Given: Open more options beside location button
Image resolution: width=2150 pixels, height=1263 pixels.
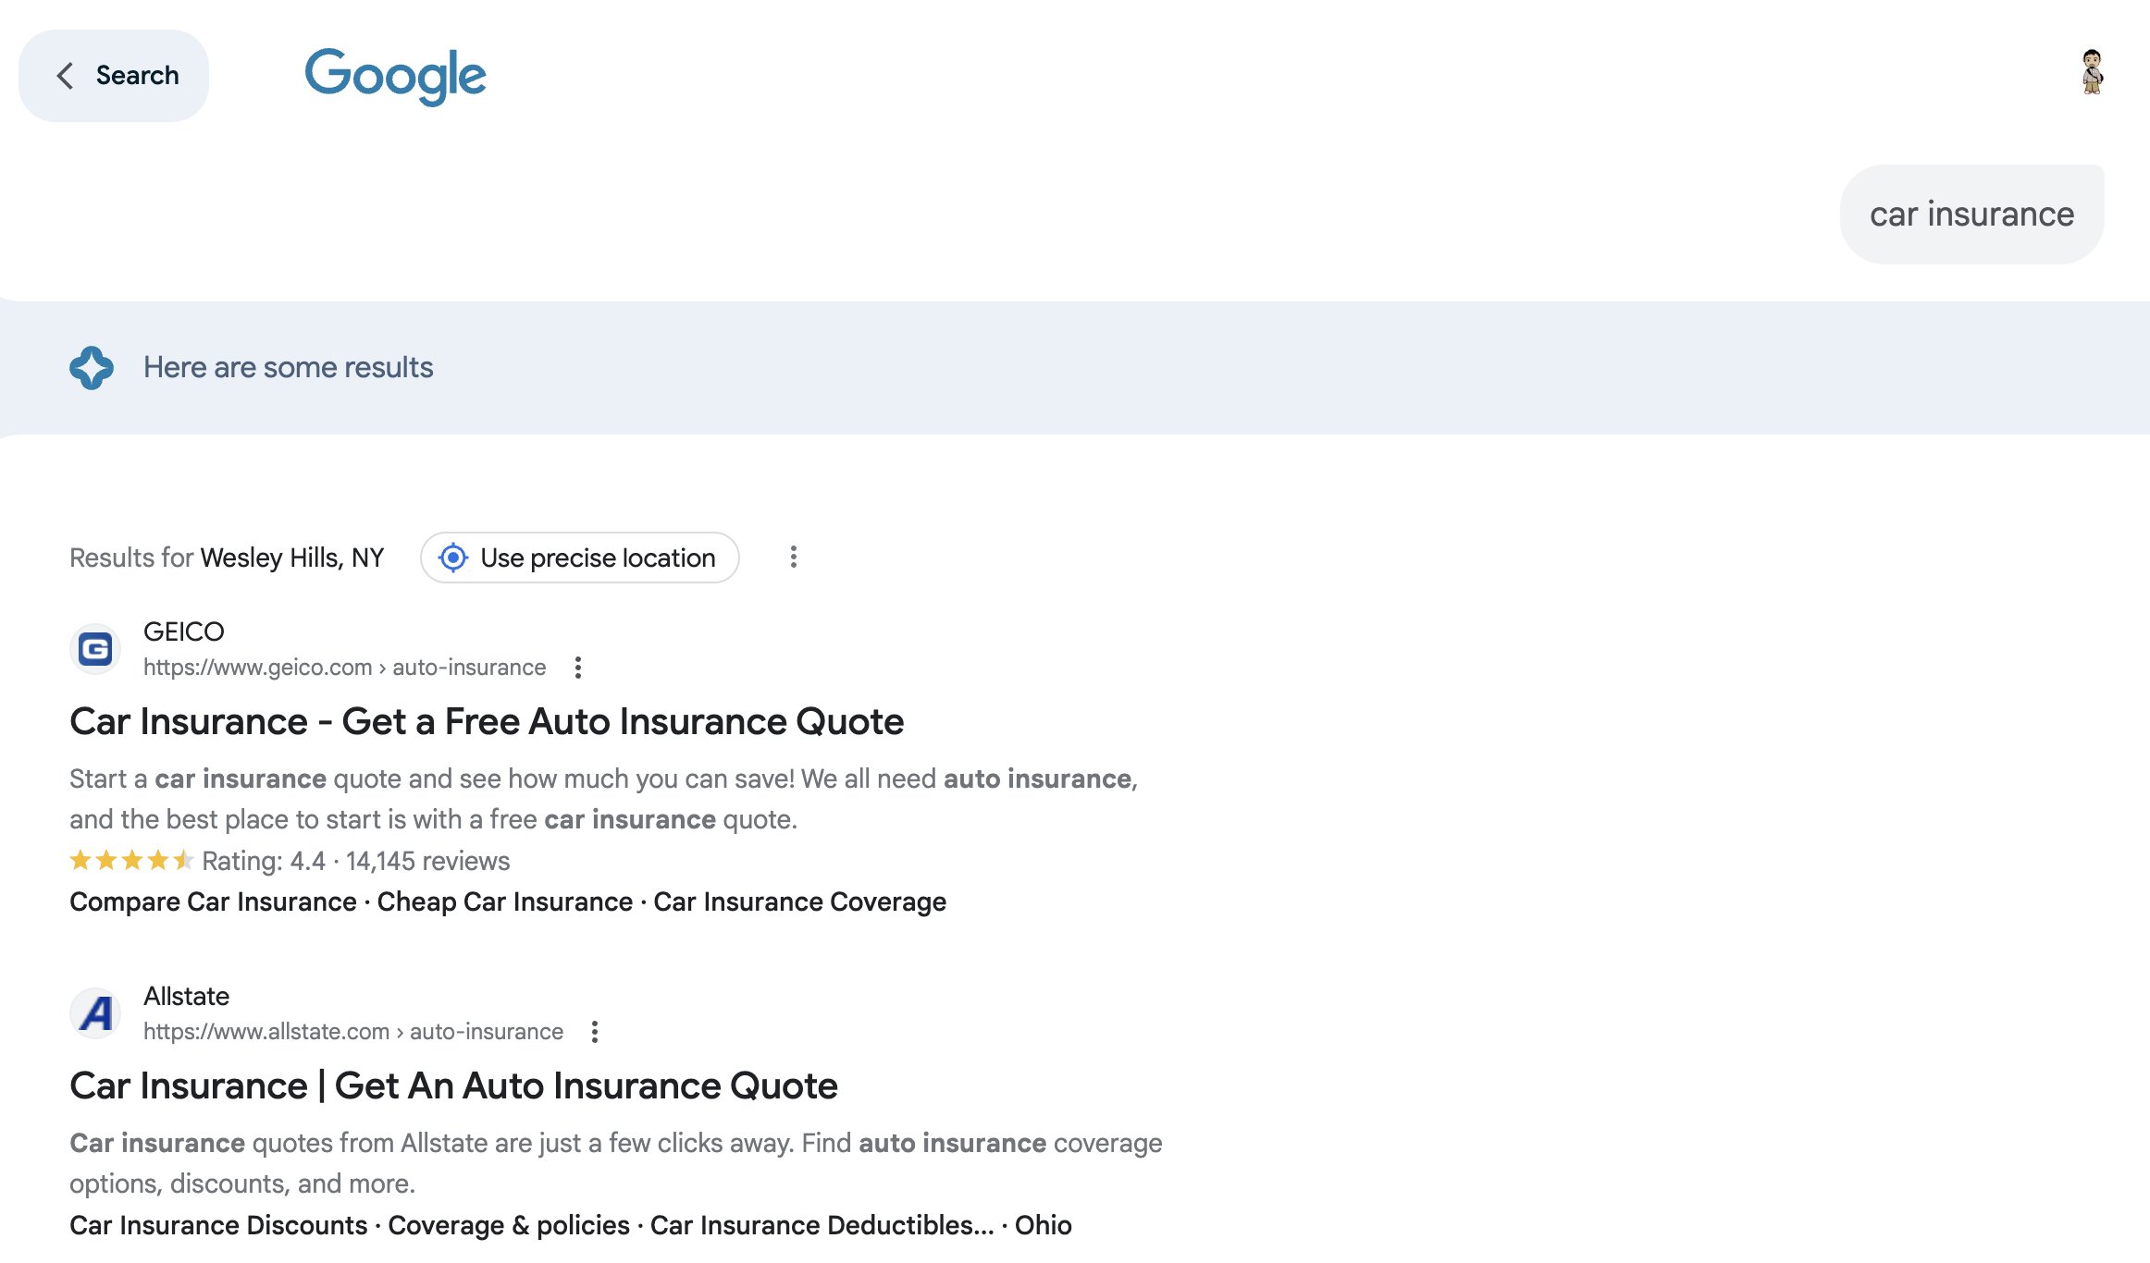Looking at the screenshot, I should tap(793, 557).
